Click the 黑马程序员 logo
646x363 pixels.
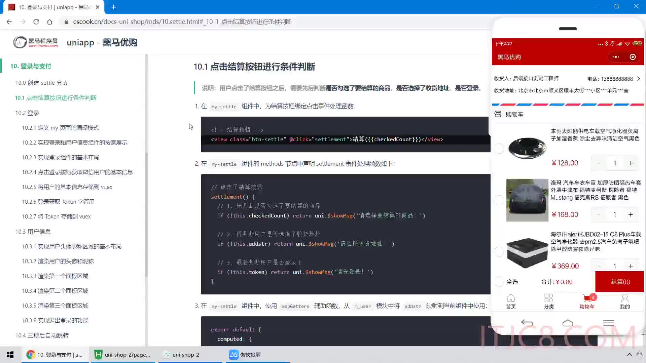pyautogui.click(x=36, y=42)
